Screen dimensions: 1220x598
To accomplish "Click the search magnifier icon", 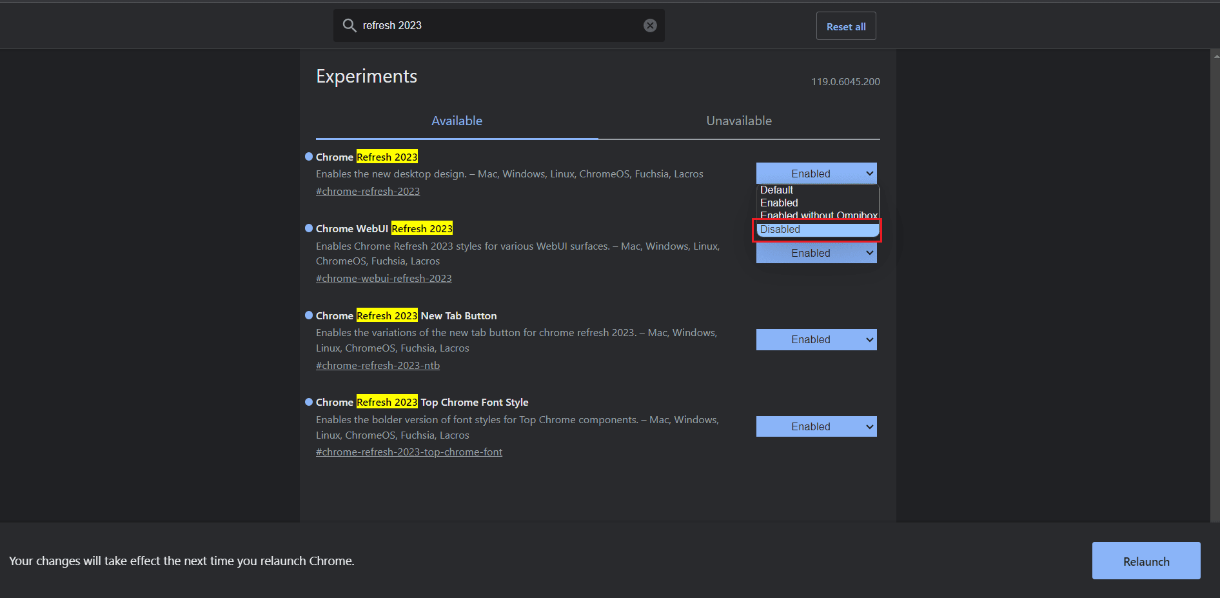I will 349,25.
